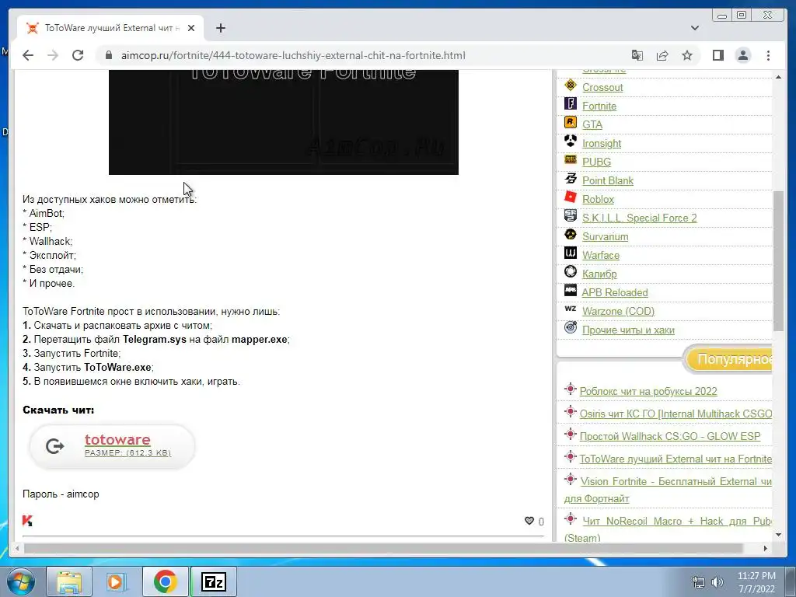Open the Warzone (COD) link
This screenshot has height=597, width=796.
pos(618,311)
